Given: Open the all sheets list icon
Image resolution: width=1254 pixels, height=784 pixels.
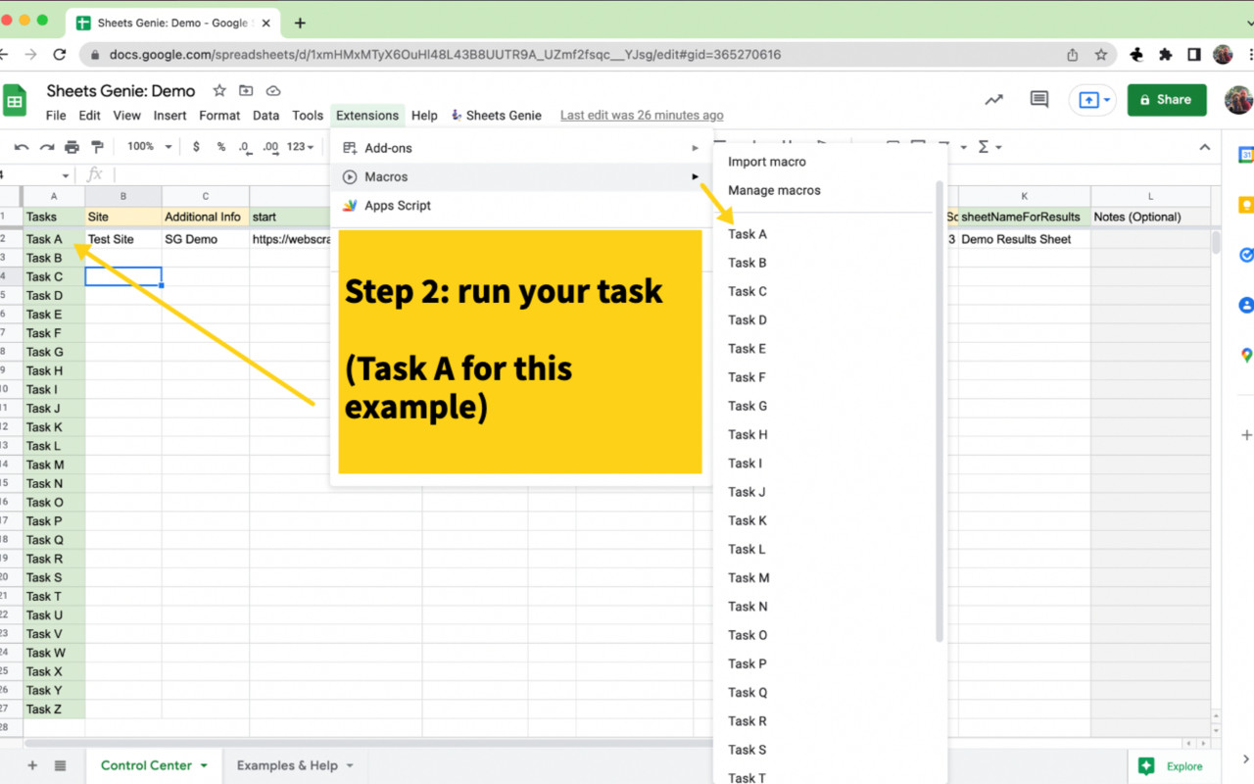Looking at the screenshot, I should (x=61, y=765).
